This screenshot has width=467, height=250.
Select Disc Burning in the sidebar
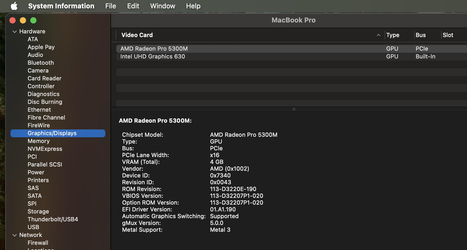(45, 102)
